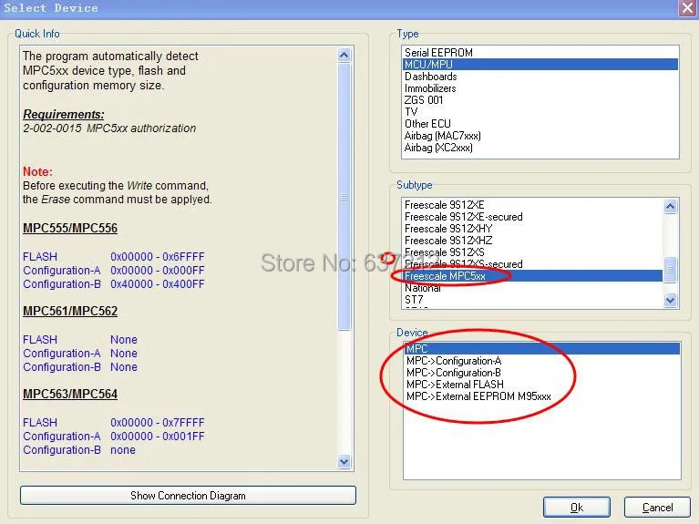Click FLASH range 0x00000 - 0x7FFFF

pyautogui.click(x=158, y=422)
